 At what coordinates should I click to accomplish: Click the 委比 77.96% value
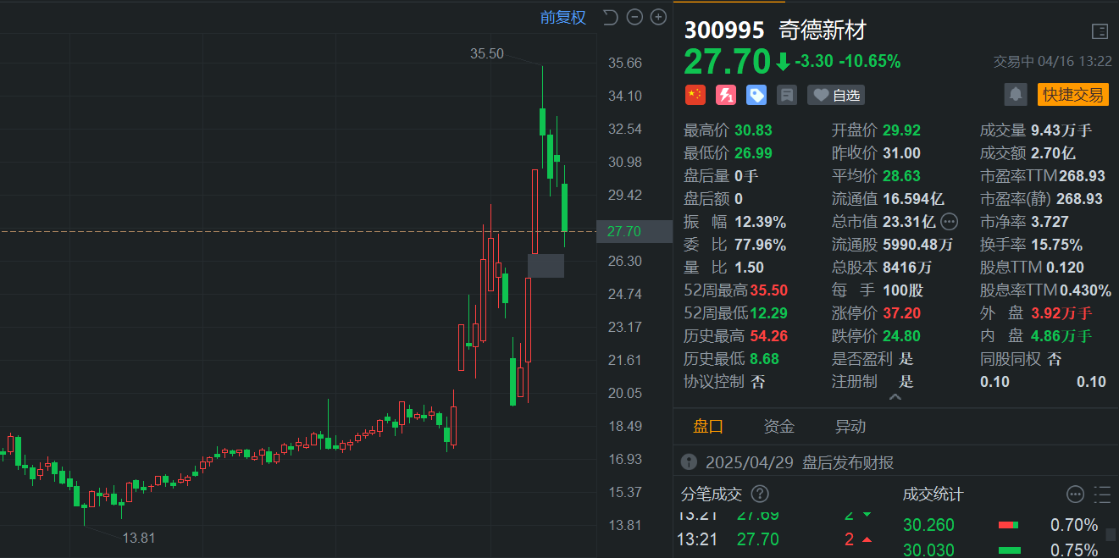pos(761,245)
